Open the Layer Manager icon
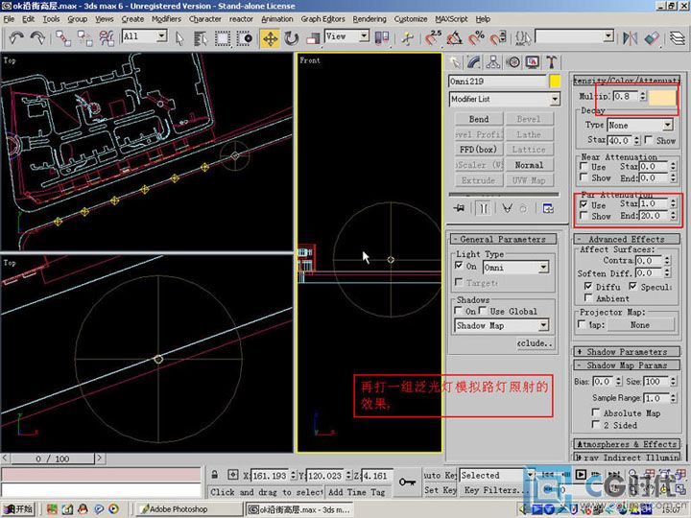691x518 pixels. [678, 37]
